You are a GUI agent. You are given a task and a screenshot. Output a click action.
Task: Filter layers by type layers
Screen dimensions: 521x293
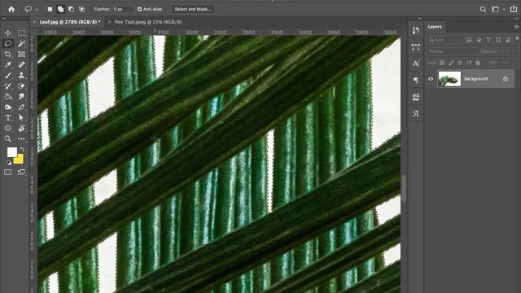[488, 40]
